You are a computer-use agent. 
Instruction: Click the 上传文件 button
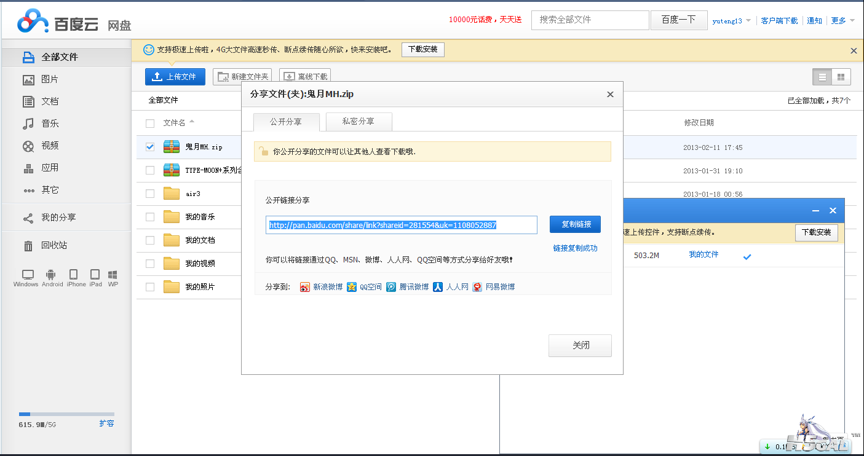[175, 77]
